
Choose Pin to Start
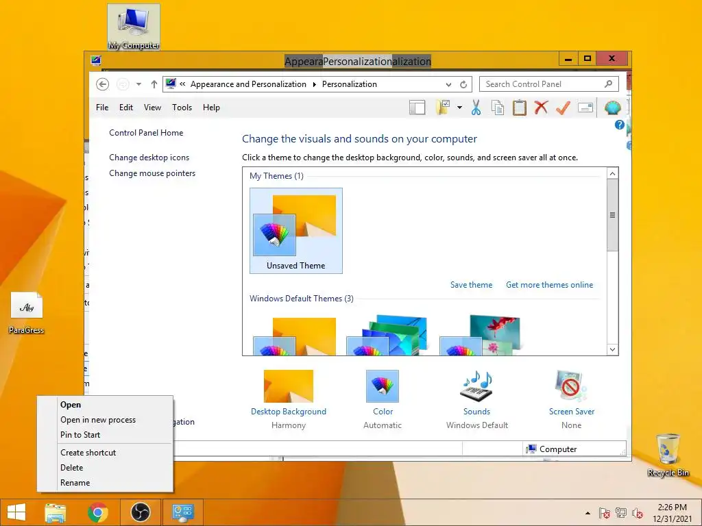(105, 435)
